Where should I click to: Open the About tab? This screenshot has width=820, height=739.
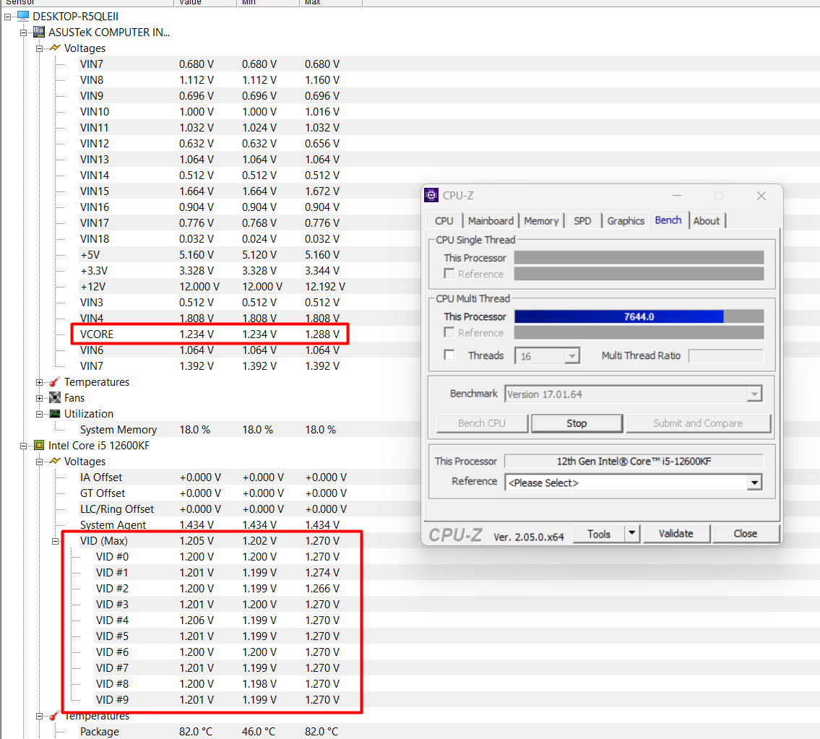click(x=707, y=221)
